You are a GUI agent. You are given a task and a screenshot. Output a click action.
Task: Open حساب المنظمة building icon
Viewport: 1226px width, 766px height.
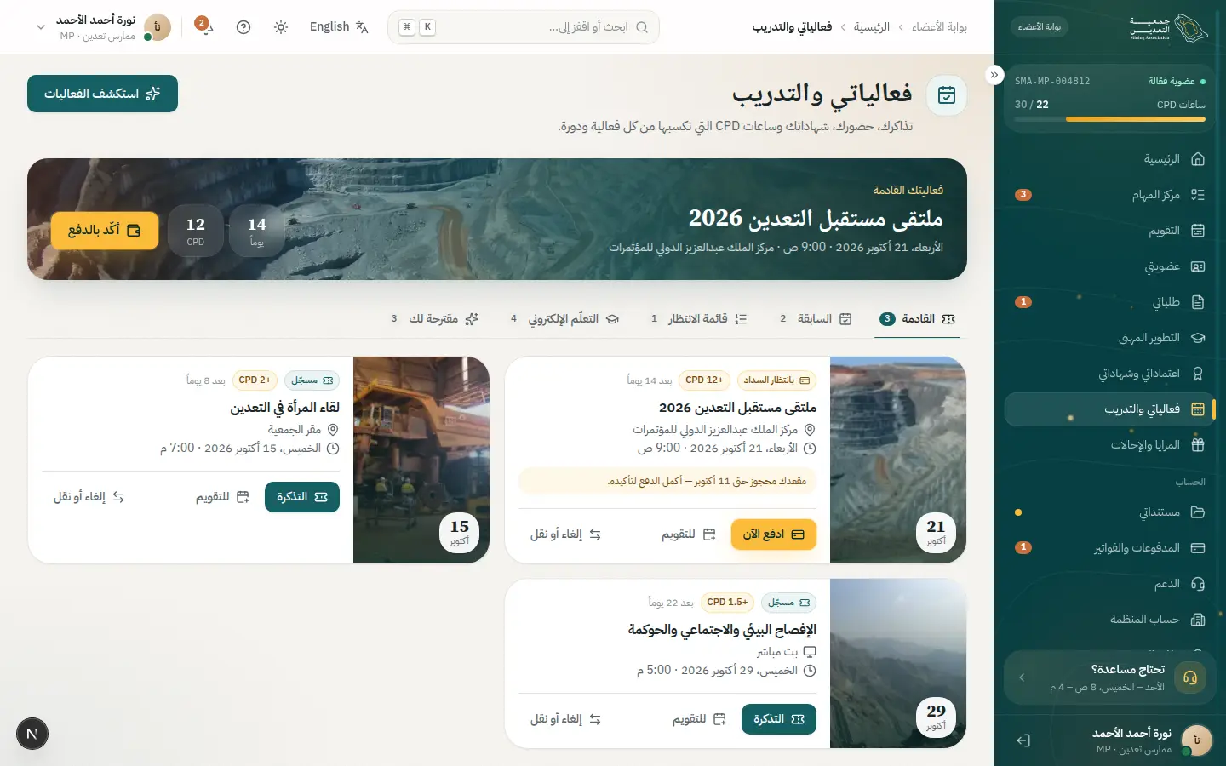[x=1198, y=620]
